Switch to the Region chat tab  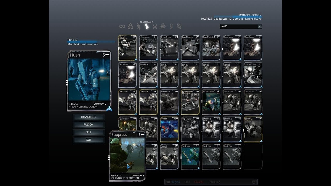(176, 182)
